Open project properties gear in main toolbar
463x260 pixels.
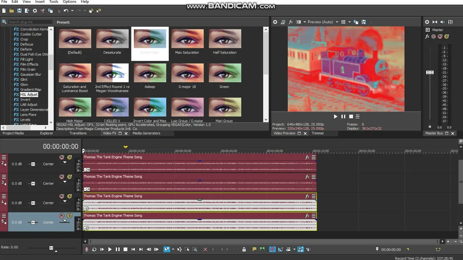tap(35, 11)
